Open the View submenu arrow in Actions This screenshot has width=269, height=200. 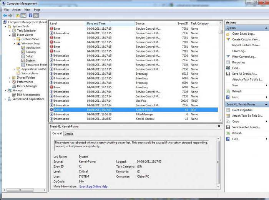coord(266,85)
